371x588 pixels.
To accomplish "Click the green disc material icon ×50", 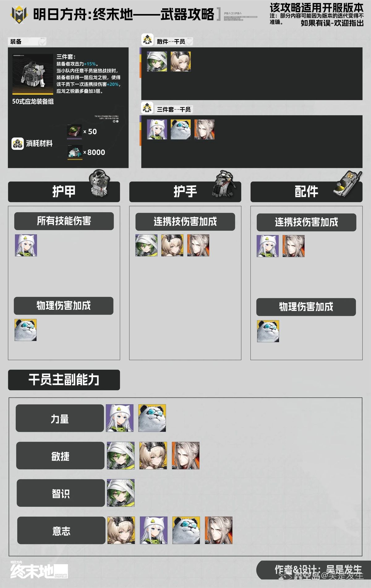I will tap(74, 131).
